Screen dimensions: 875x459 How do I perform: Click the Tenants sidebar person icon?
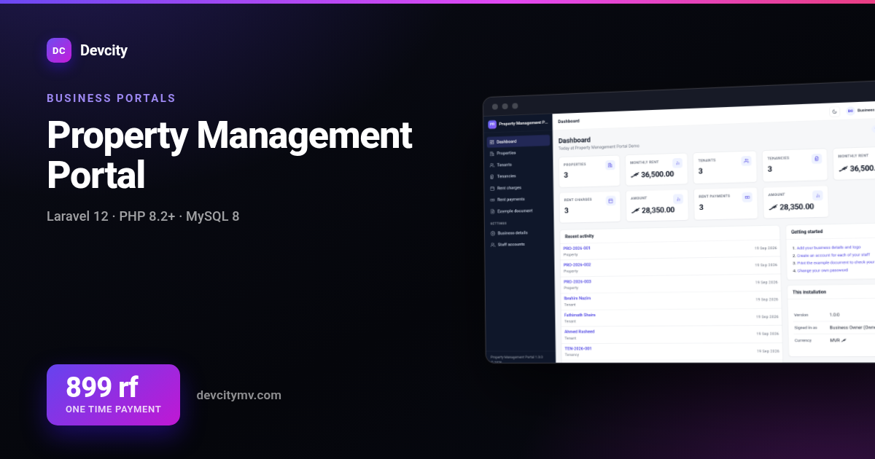[x=492, y=165]
